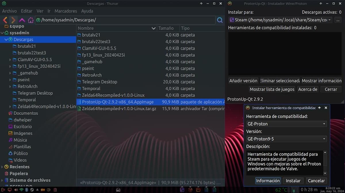345x193 pixels.
Task: Open Papelera in the sidebar
Action: coord(19,174)
